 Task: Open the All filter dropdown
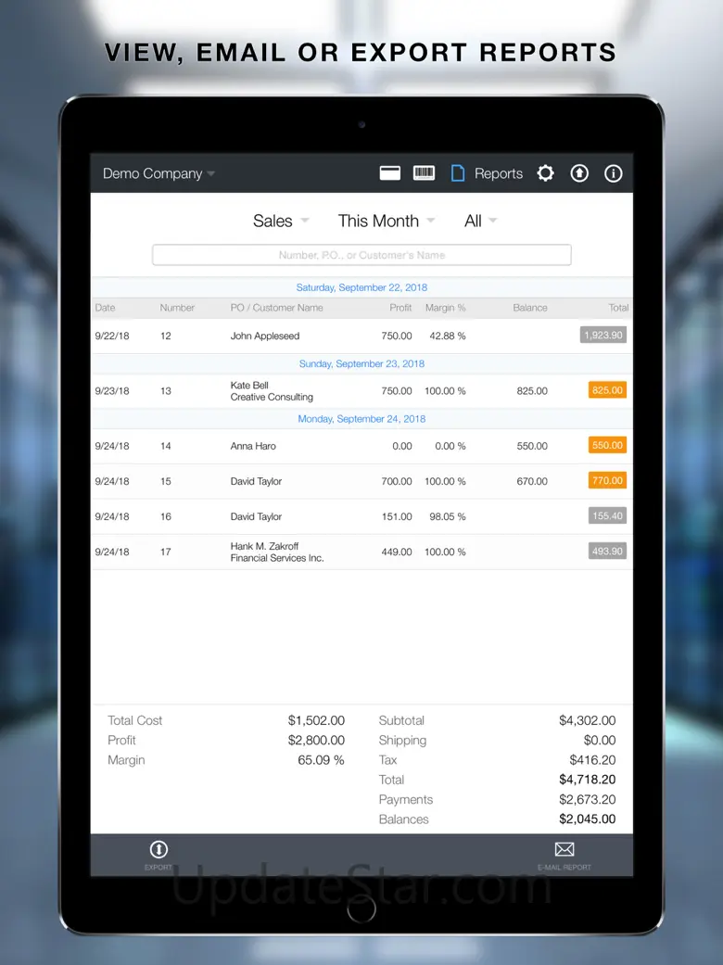480,221
